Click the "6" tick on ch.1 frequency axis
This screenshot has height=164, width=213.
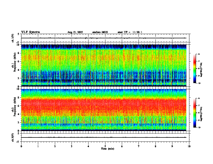coord(19,61)
